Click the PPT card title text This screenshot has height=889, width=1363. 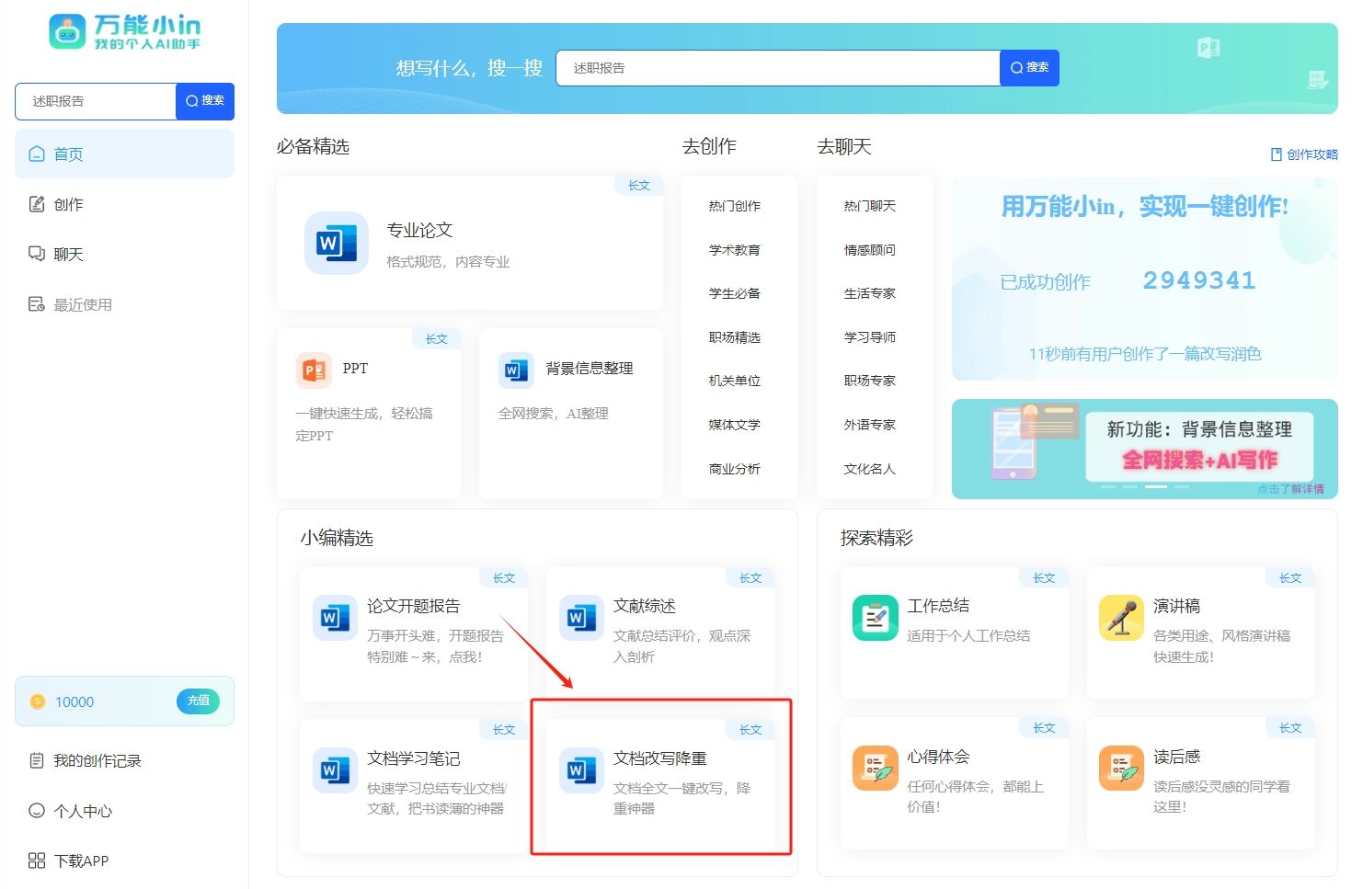point(355,369)
